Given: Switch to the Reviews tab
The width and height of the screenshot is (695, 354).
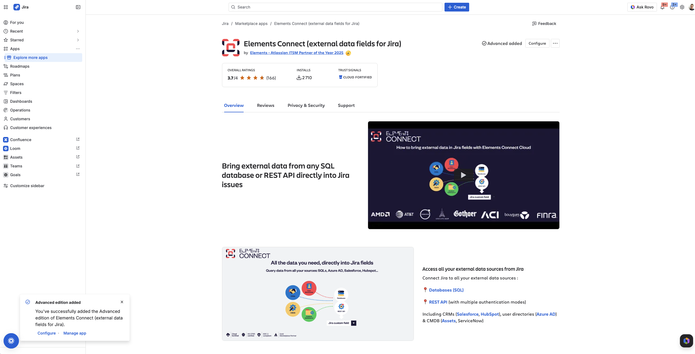Looking at the screenshot, I should [x=266, y=105].
